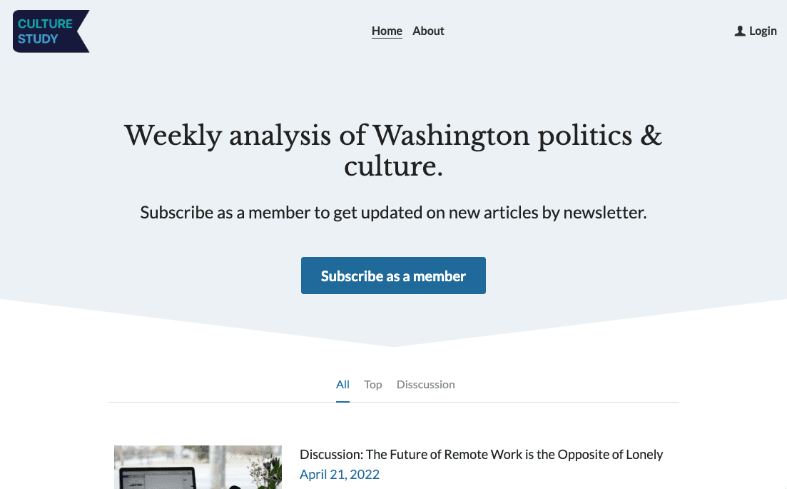Open the remote work article thumbnail

(x=198, y=468)
